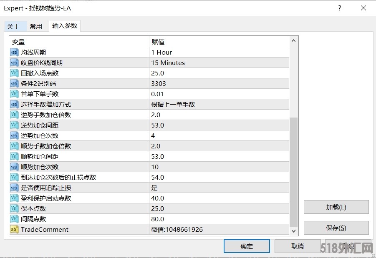Edit the 2.0 value of 逆势手数加仓倍数
The image size is (376, 258).
click(219, 115)
